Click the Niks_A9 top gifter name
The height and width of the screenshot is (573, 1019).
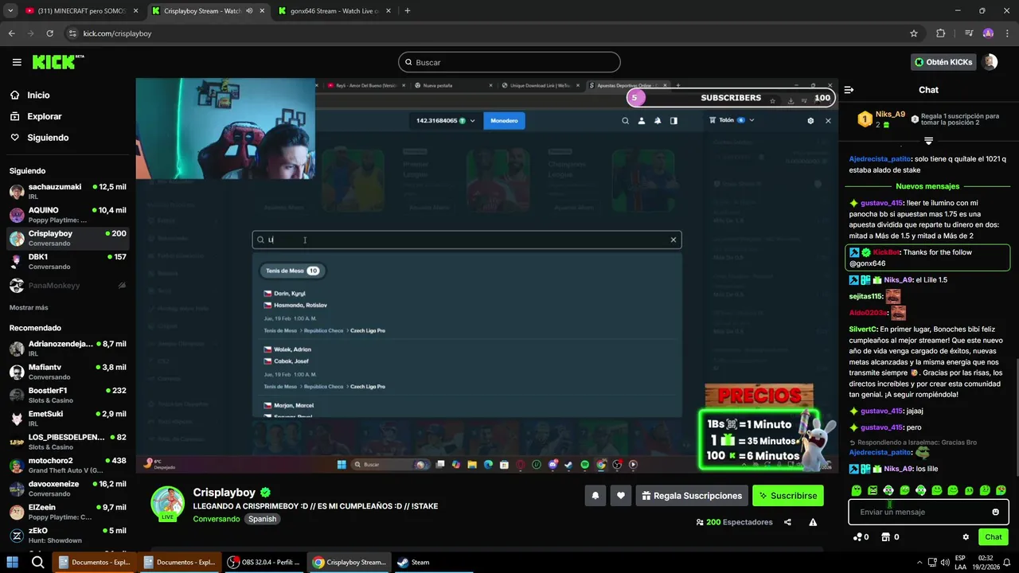coord(890,114)
